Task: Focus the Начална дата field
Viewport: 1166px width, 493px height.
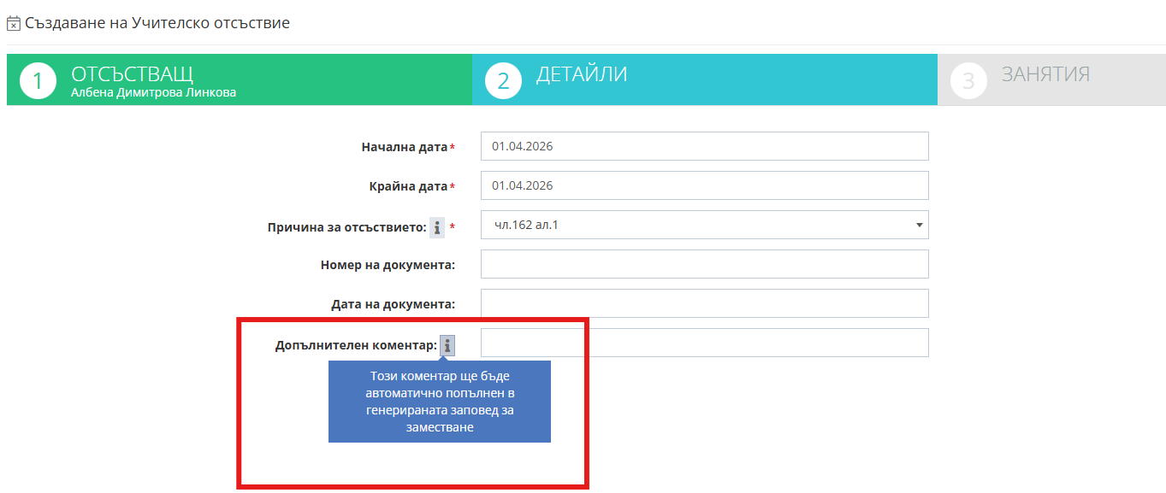Action: (x=704, y=146)
